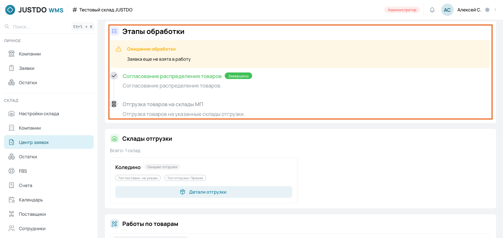Click the boxes icon for Остатки under Склад
Screen dimensions: 503x238
coord(11,157)
